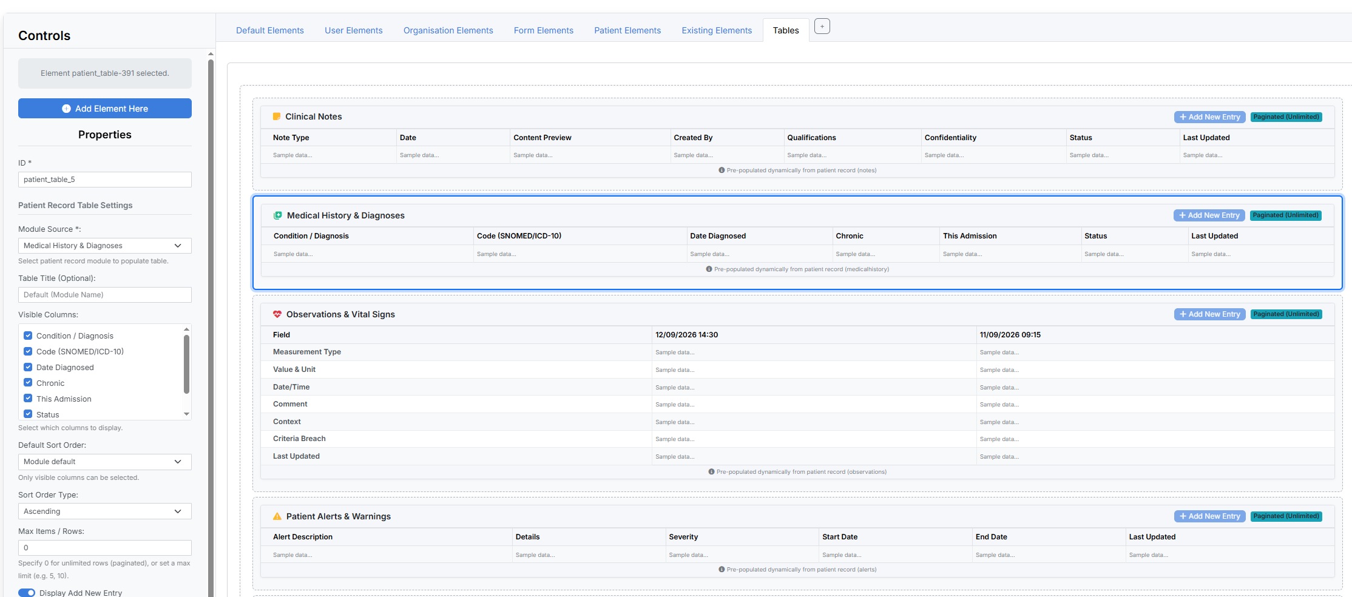This screenshot has height=597, width=1352.
Task: Uncheck the Code (SNOMED/ICD-10) column checkbox
Action: (28, 351)
